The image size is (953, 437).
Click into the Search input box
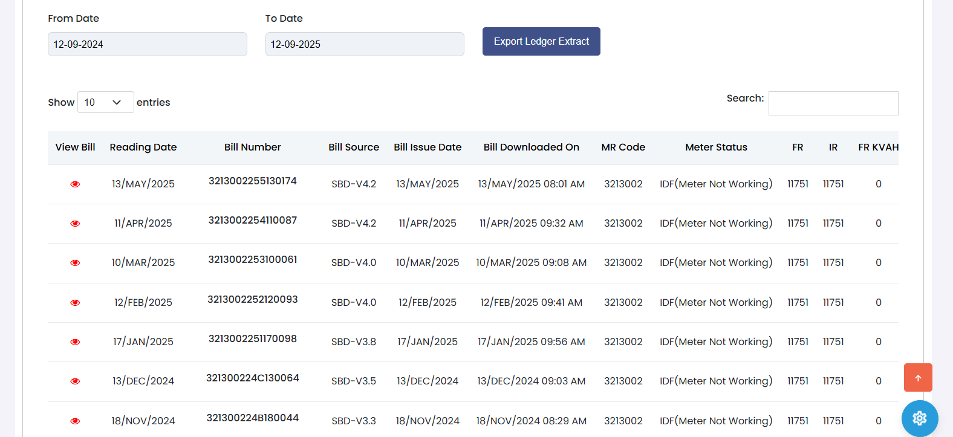point(833,103)
